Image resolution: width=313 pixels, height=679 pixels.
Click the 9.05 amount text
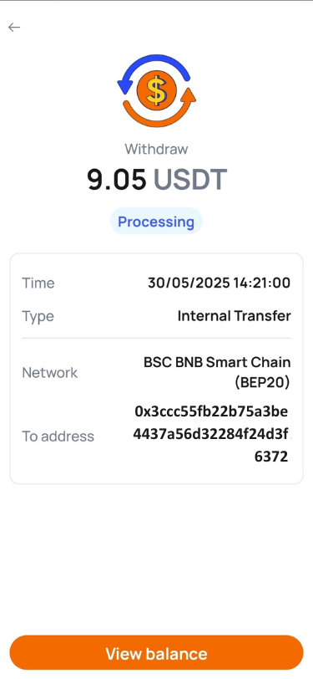click(x=117, y=179)
